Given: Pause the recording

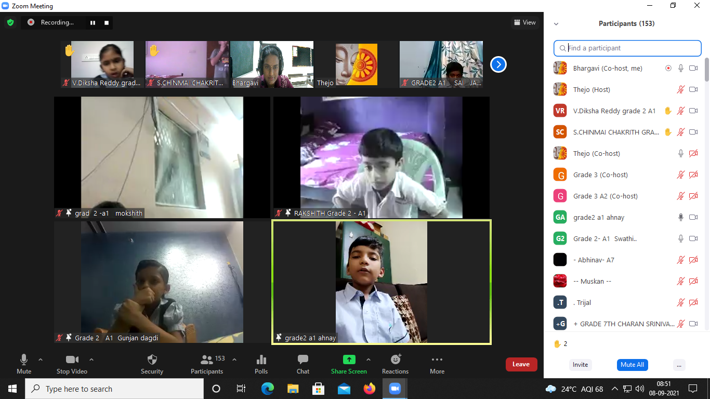Looking at the screenshot, I should pos(93,22).
